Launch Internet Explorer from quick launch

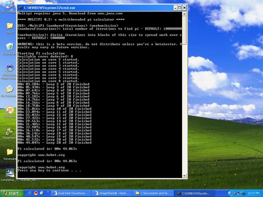(30, 193)
